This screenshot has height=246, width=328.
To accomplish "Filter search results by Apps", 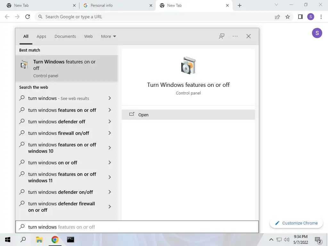I will [x=41, y=37].
